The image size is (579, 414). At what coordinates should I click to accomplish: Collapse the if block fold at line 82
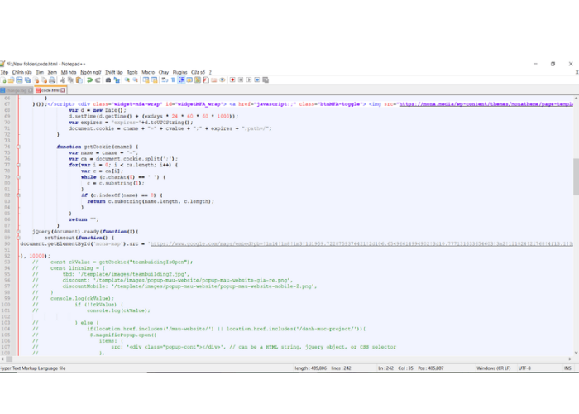click(x=18, y=195)
